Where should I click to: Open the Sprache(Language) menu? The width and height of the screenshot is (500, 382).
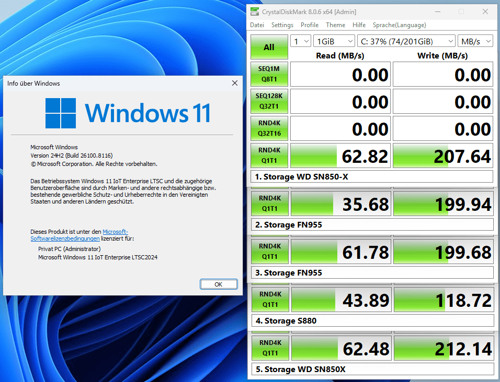pos(399,25)
